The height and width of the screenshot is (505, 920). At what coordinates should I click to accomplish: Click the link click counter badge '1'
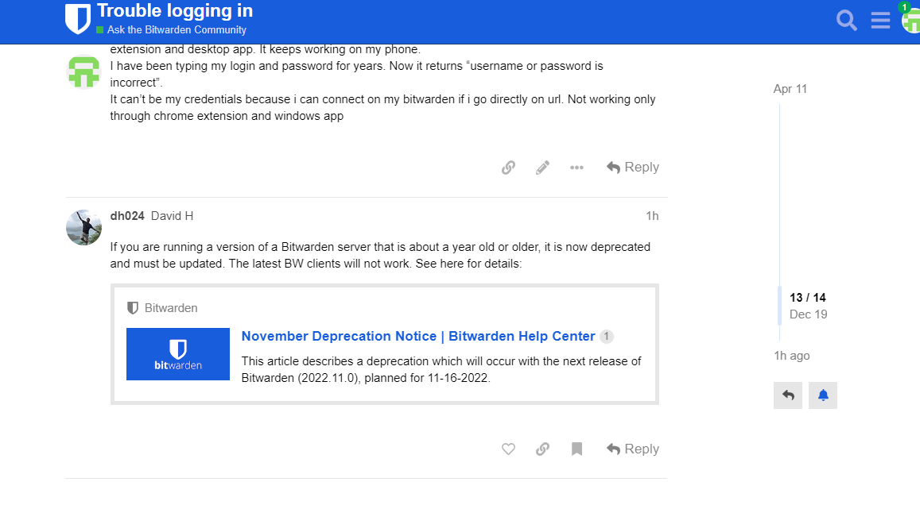[606, 337]
